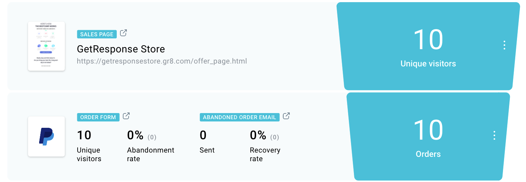Viewport: 526px width, 182px height.
Task: Click the Recovery rate label
Action: (265, 154)
